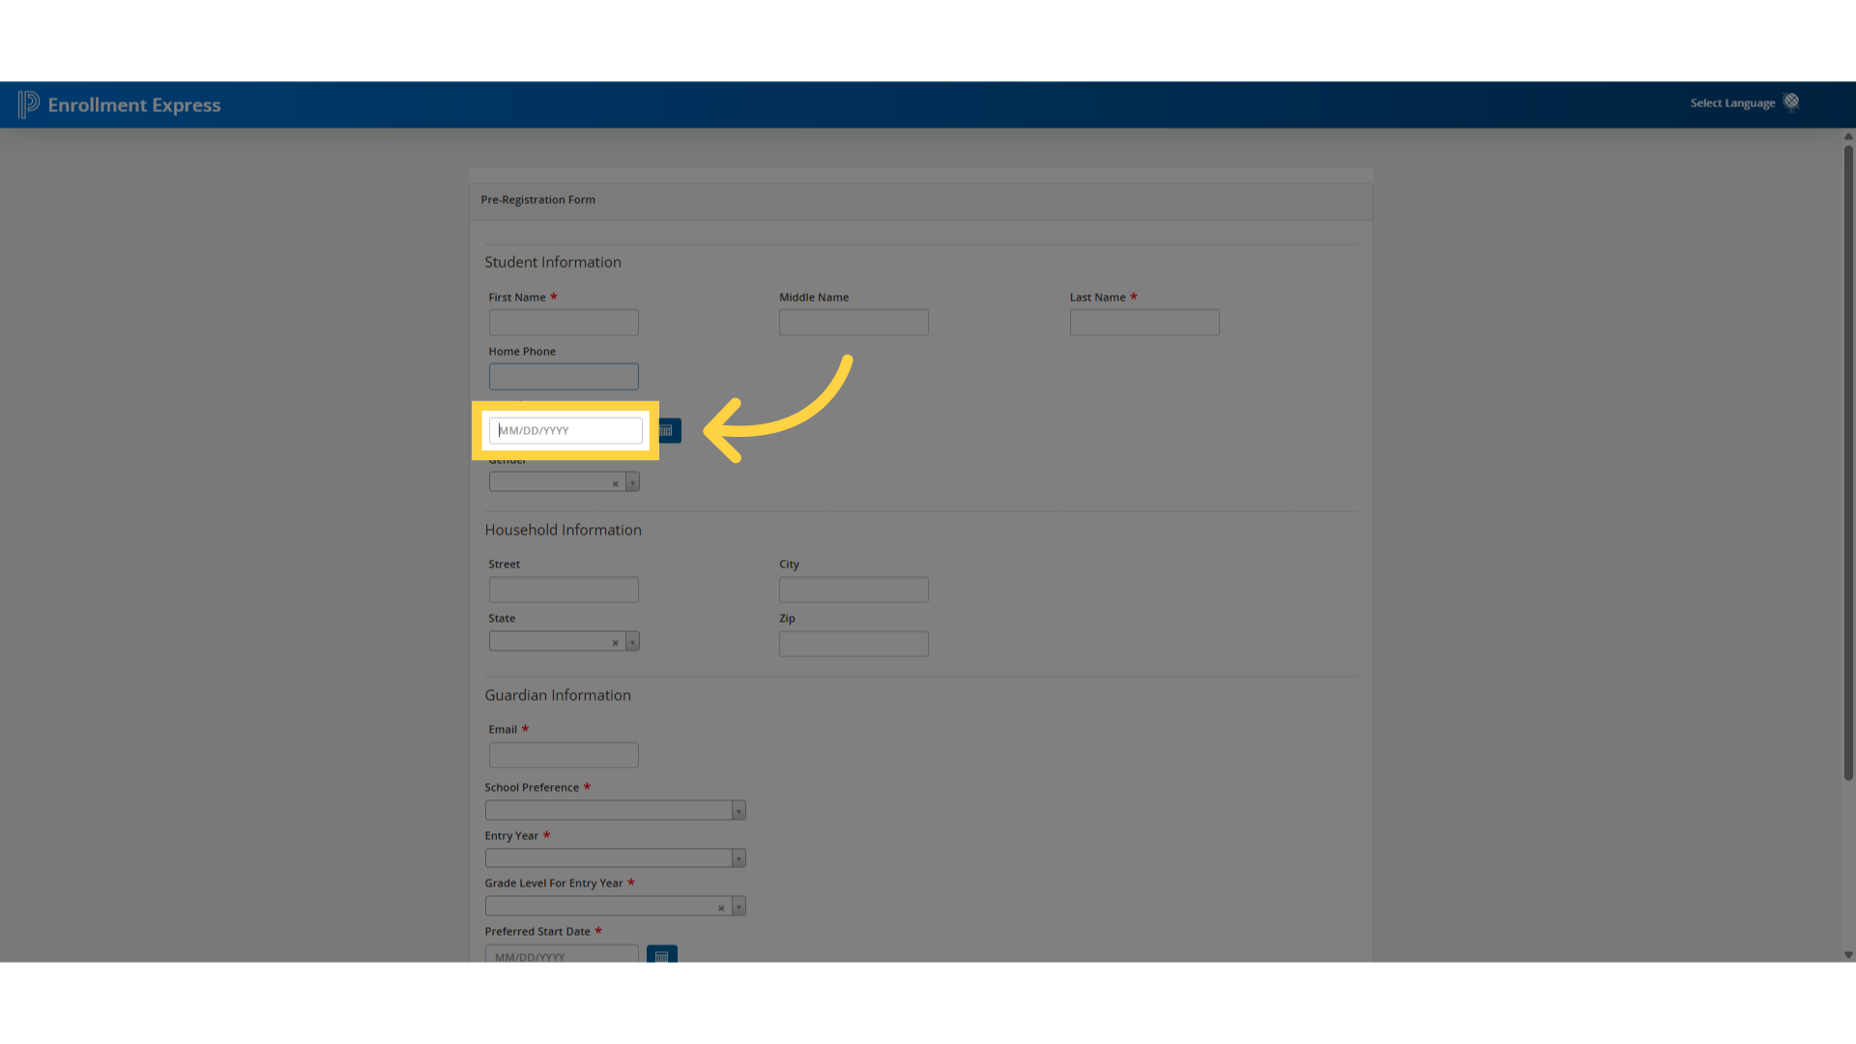Click the Student Information section heading
This screenshot has width=1856, height=1044.
tap(553, 262)
